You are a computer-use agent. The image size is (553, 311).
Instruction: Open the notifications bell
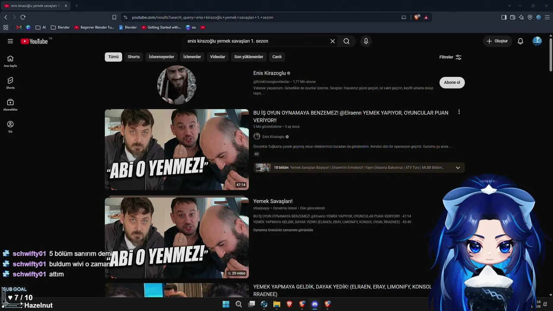point(521,41)
